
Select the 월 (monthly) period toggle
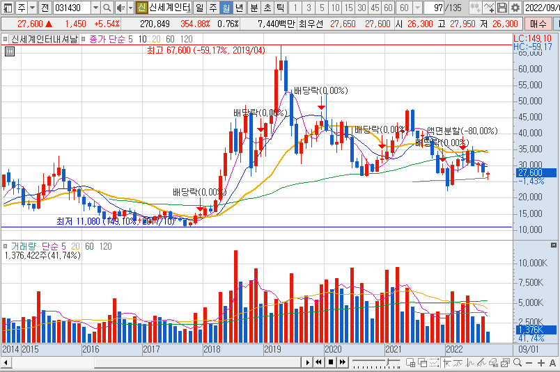coord(226,8)
